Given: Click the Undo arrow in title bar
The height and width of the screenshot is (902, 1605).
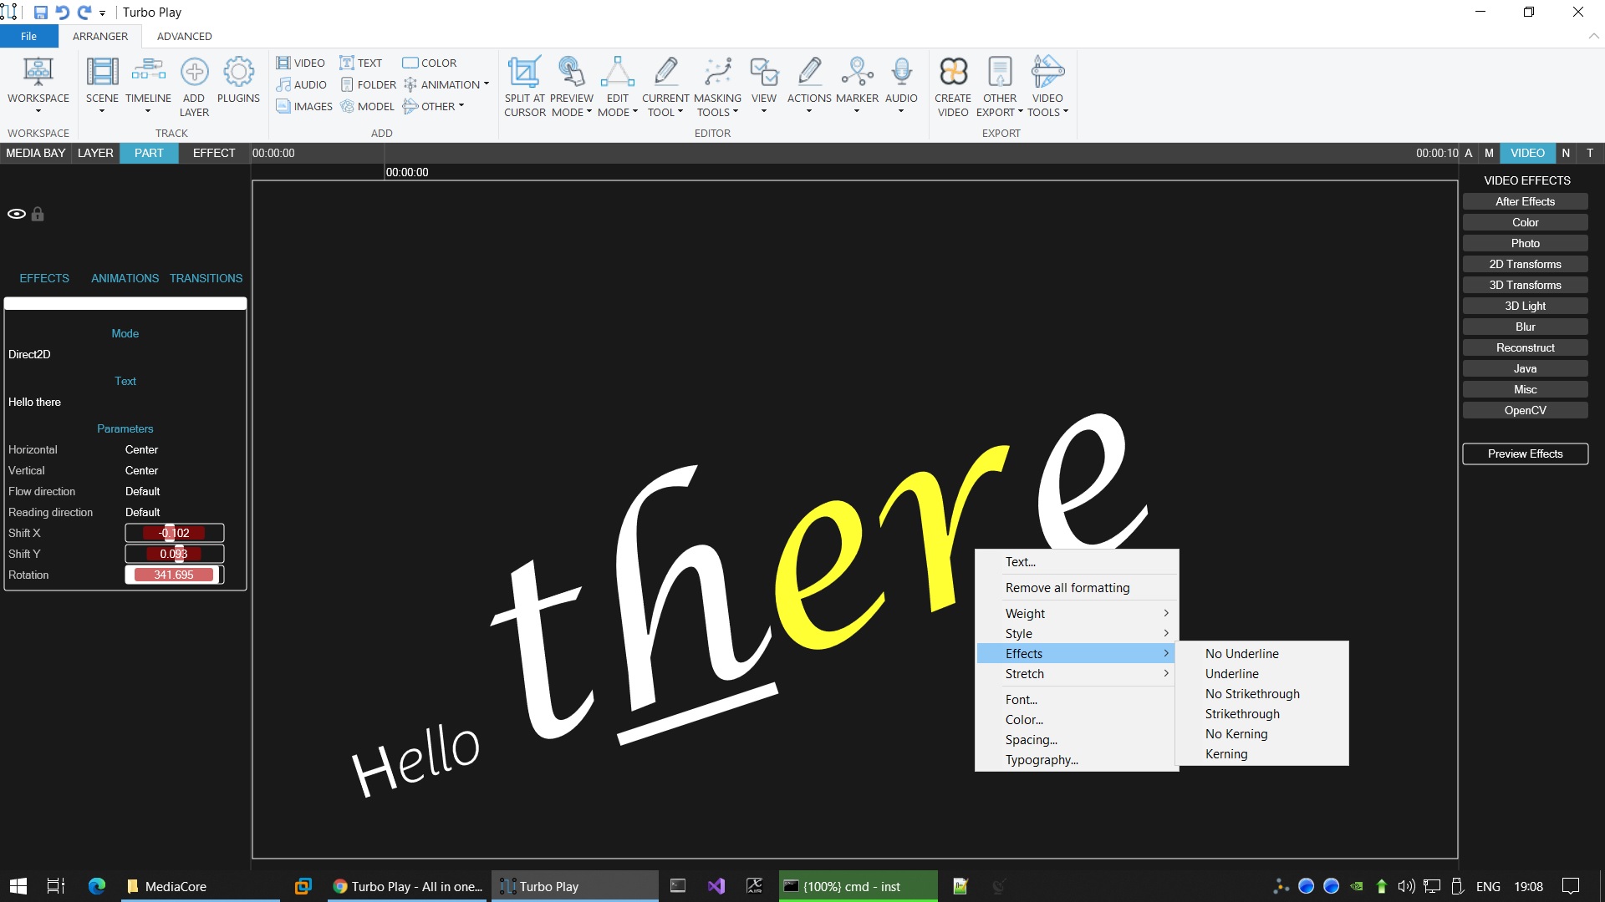Looking at the screenshot, I should 62,13.
